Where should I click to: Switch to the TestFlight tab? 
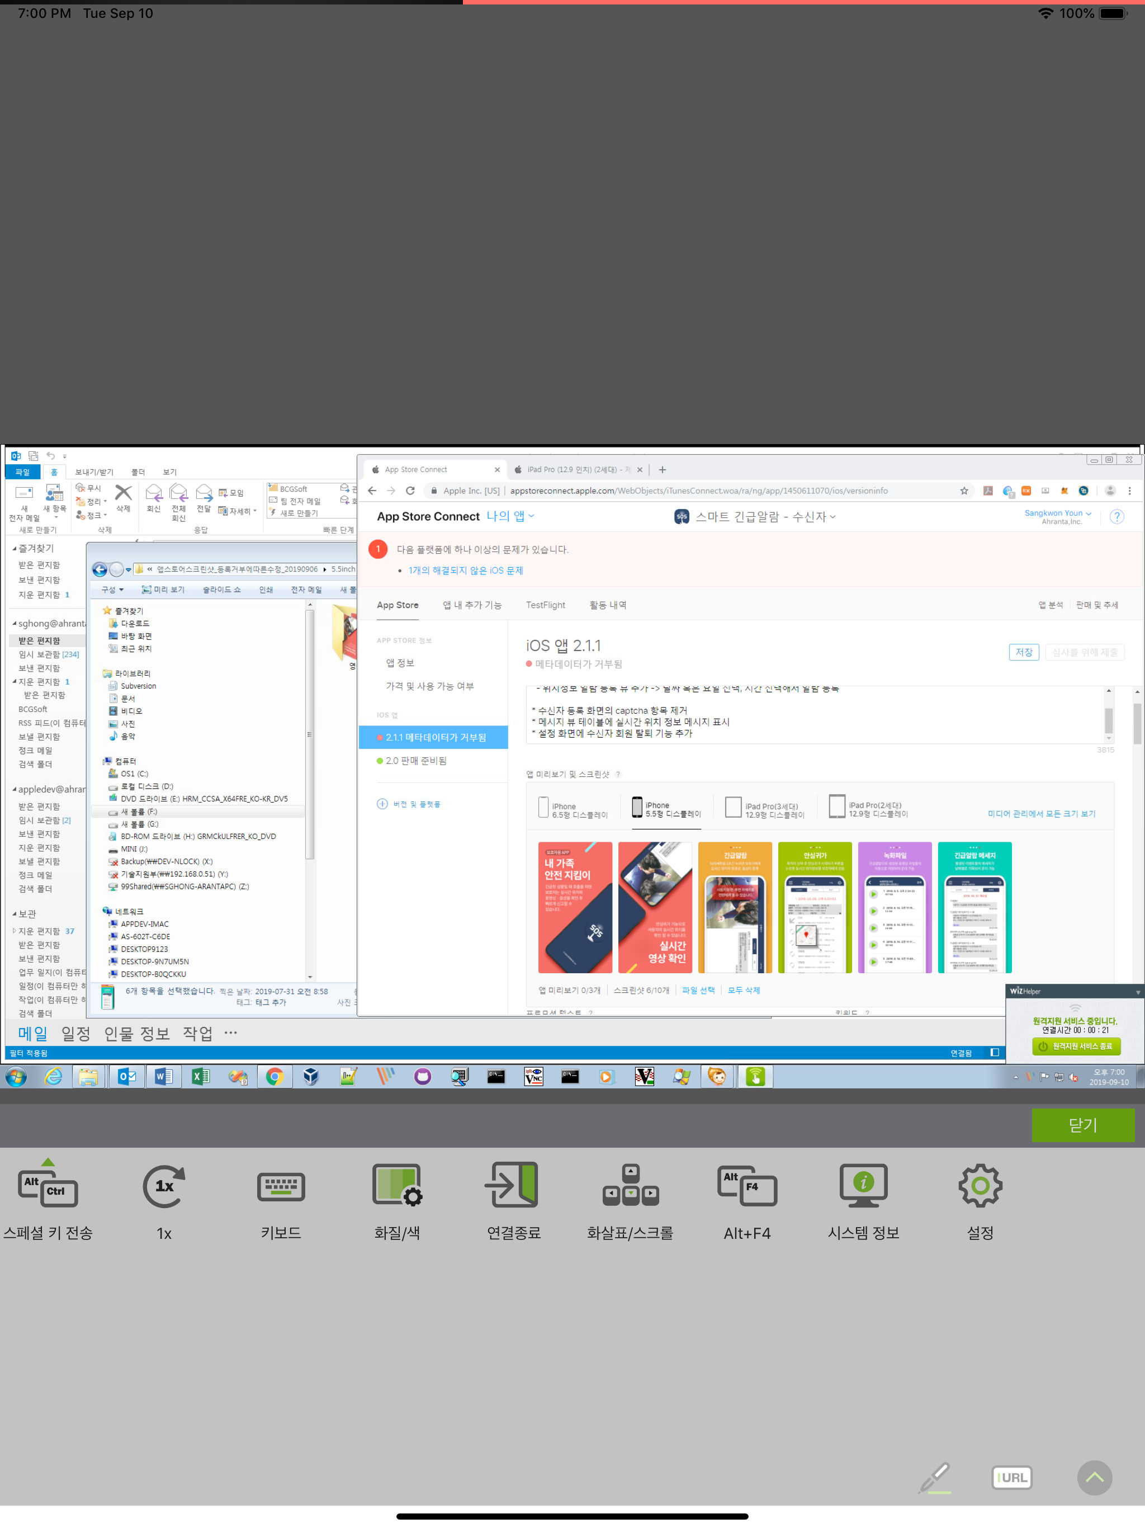click(x=546, y=605)
